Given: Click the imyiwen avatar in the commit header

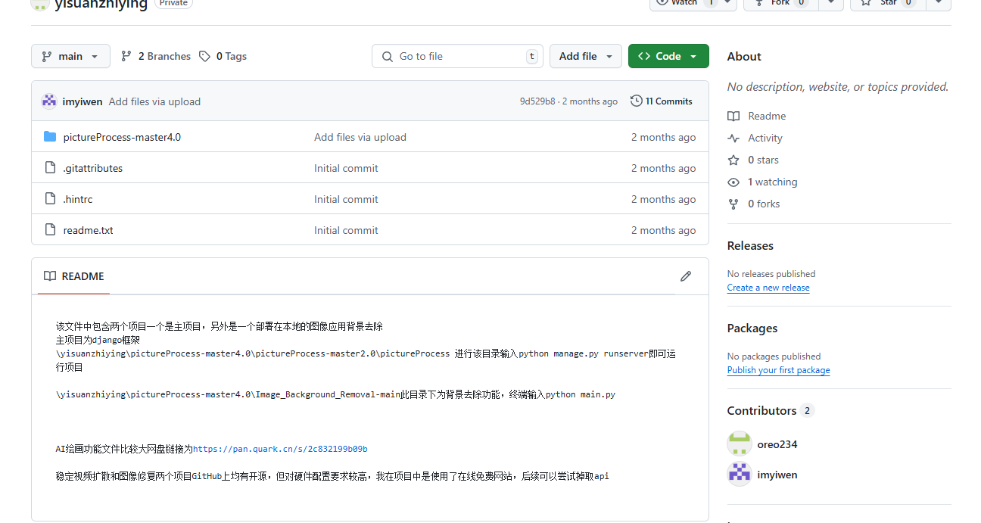Looking at the screenshot, I should tap(49, 101).
